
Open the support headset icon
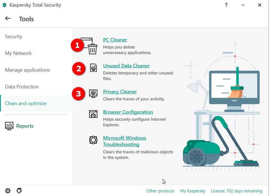19,191
